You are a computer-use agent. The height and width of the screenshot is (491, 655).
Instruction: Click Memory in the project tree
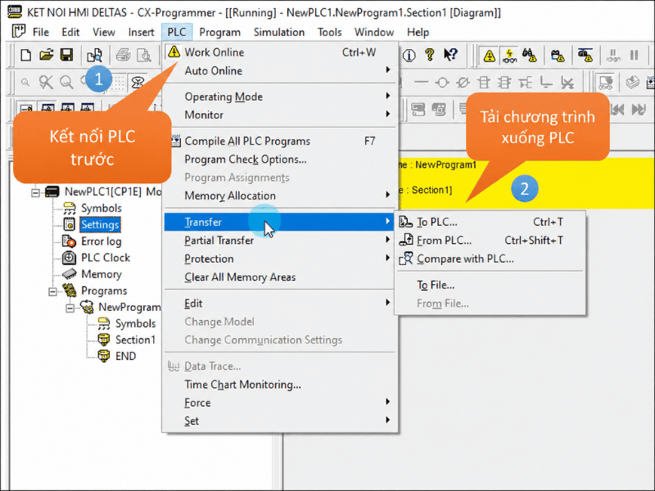[x=101, y=274]
